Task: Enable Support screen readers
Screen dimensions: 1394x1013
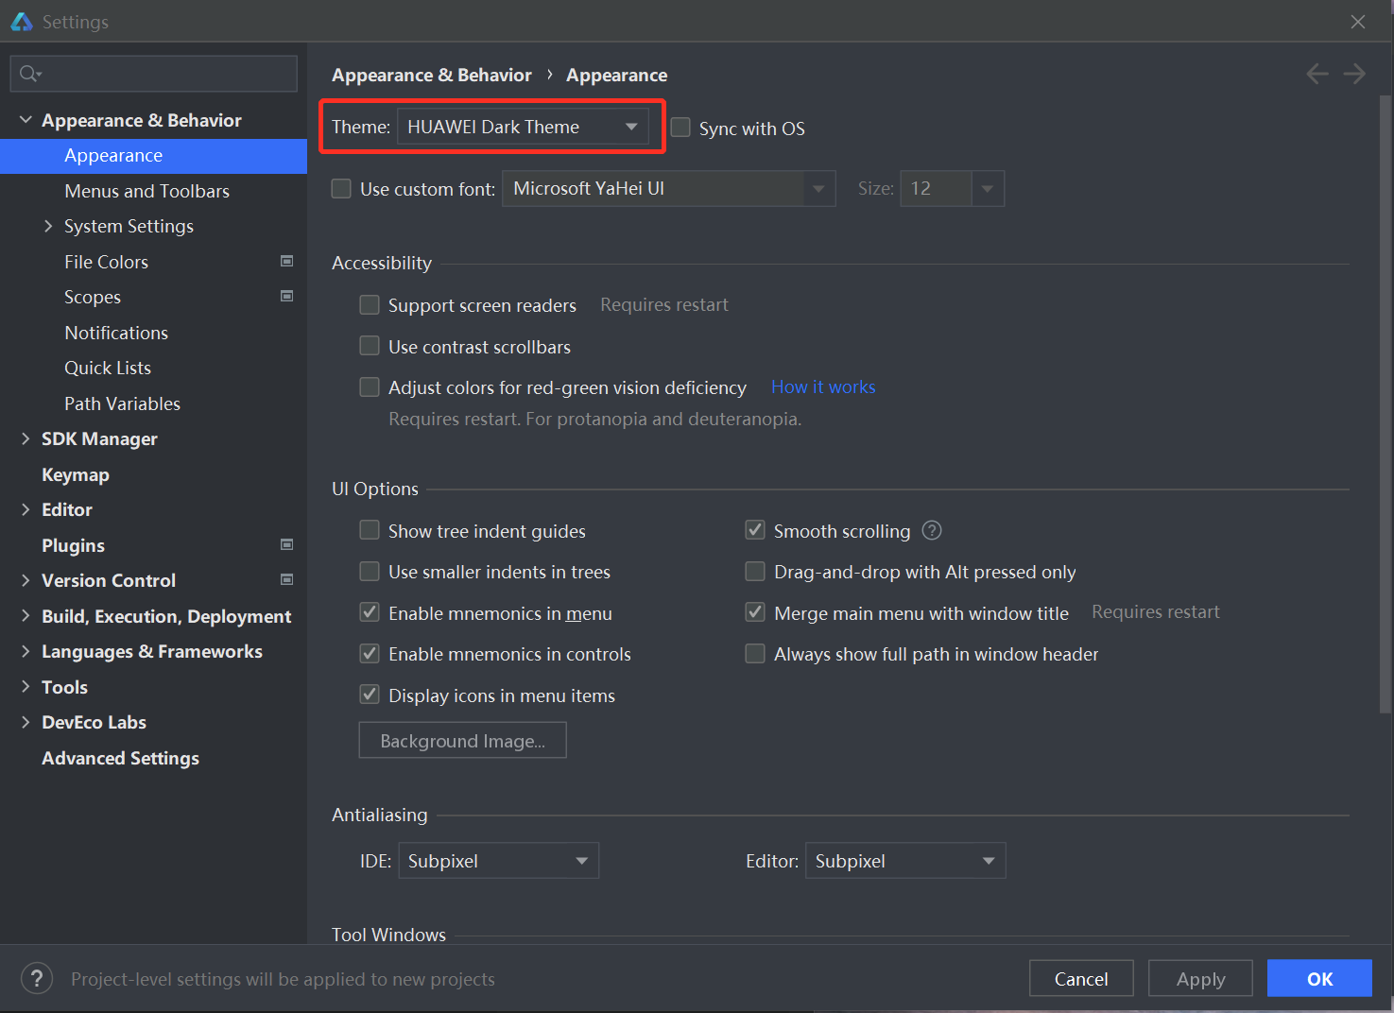Action: pyautogui.click(x=370, y=305)
